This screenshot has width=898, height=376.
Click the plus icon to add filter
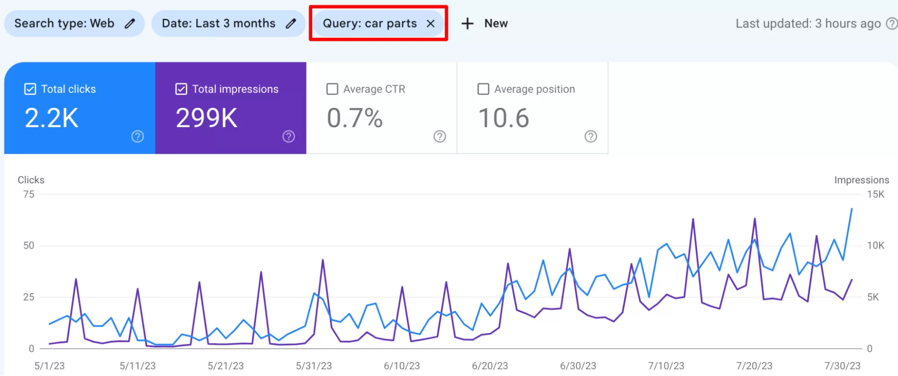coord(467,23)
